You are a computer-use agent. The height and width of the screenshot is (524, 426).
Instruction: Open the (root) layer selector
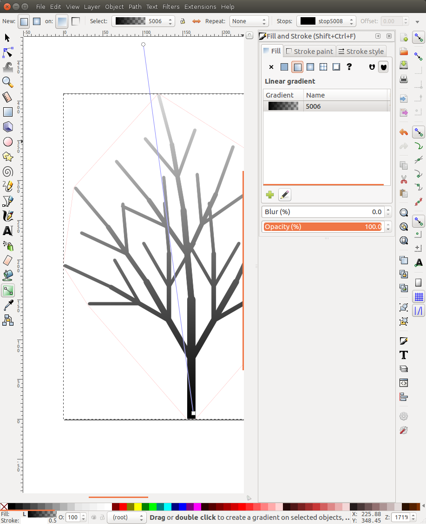126,517
